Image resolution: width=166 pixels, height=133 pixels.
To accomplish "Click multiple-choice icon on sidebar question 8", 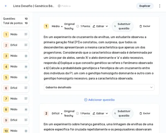I will 26,109.
